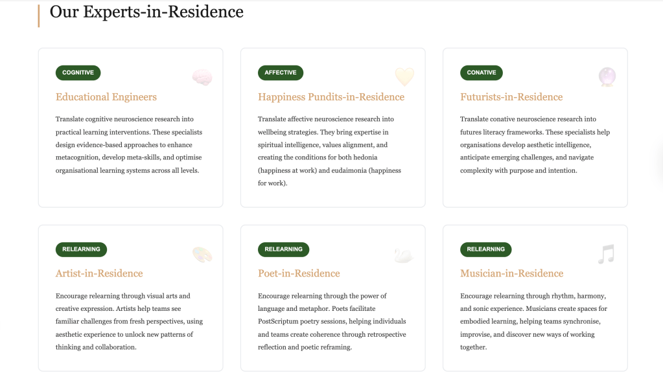
Task: Open the Educational Engineers title link
Action: pos(106,97)
